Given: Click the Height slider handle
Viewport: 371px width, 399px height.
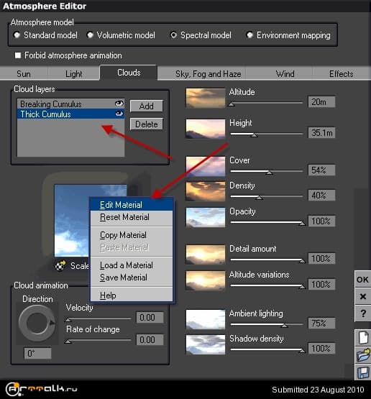Looking at the screenshot, I should [x=254, y=135].
